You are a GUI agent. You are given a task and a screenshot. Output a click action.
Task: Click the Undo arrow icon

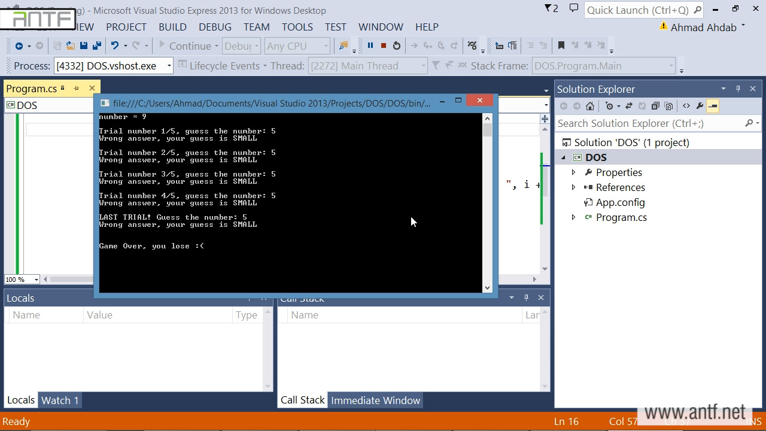click(115, 45)
